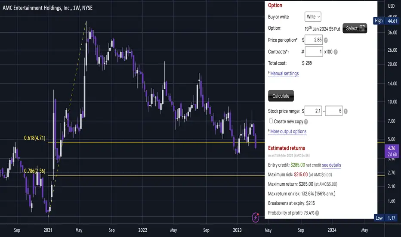The width and height of the screenshot is (401, 237).
Task: Click the help icon next to Probability of profit
Action: 317,213
